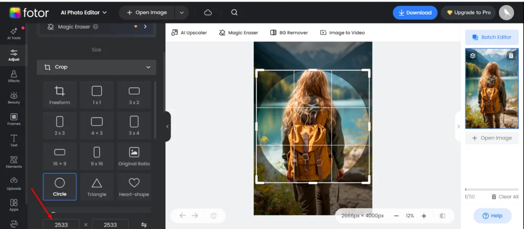524x229 pixels.
Task: Open AI Upscaler from the top toolbar
Action: (x=189, y=32)
